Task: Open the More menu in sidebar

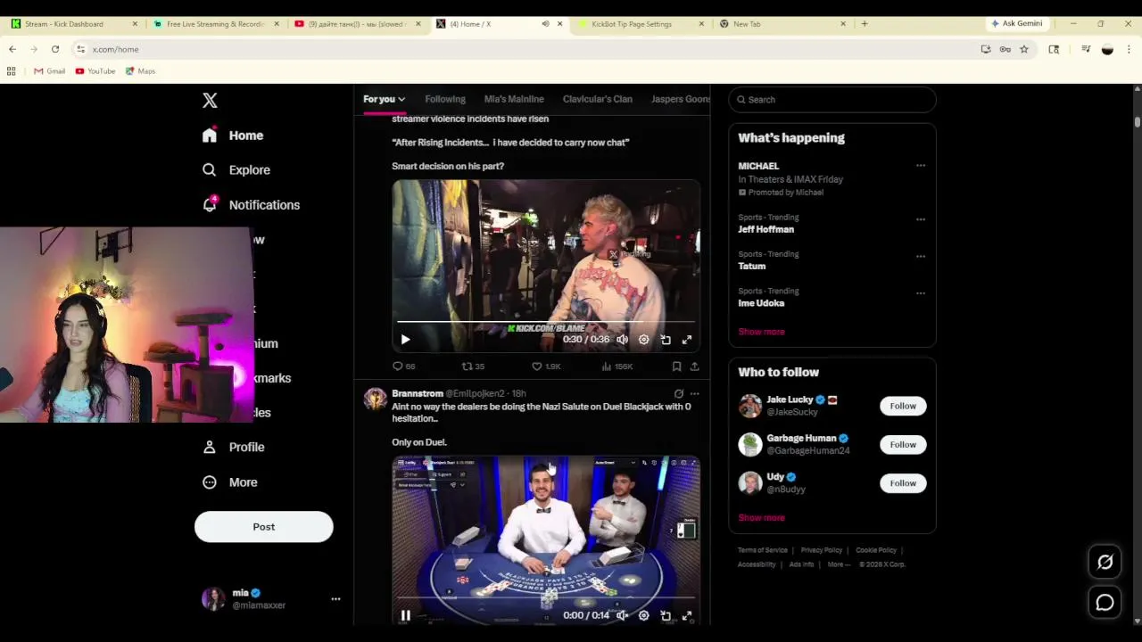Action: click(x=230, y=482)
